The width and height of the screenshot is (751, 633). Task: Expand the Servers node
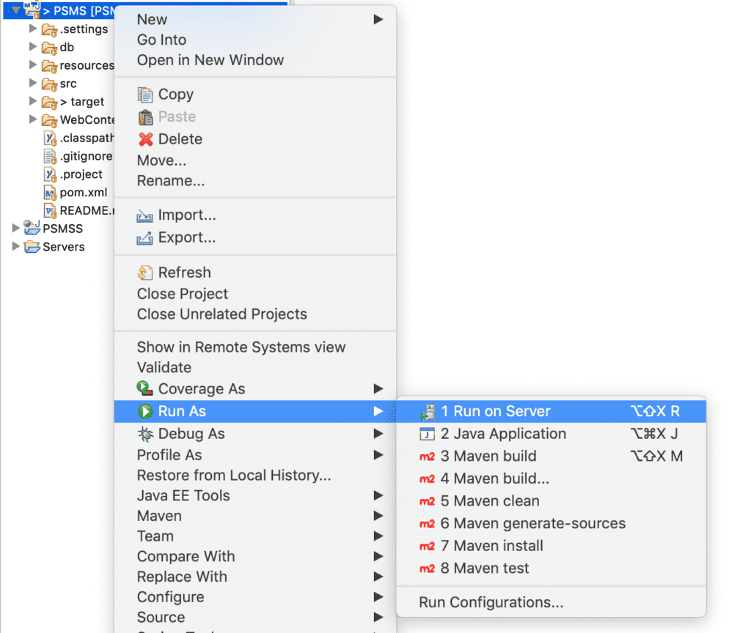(15, 247)
